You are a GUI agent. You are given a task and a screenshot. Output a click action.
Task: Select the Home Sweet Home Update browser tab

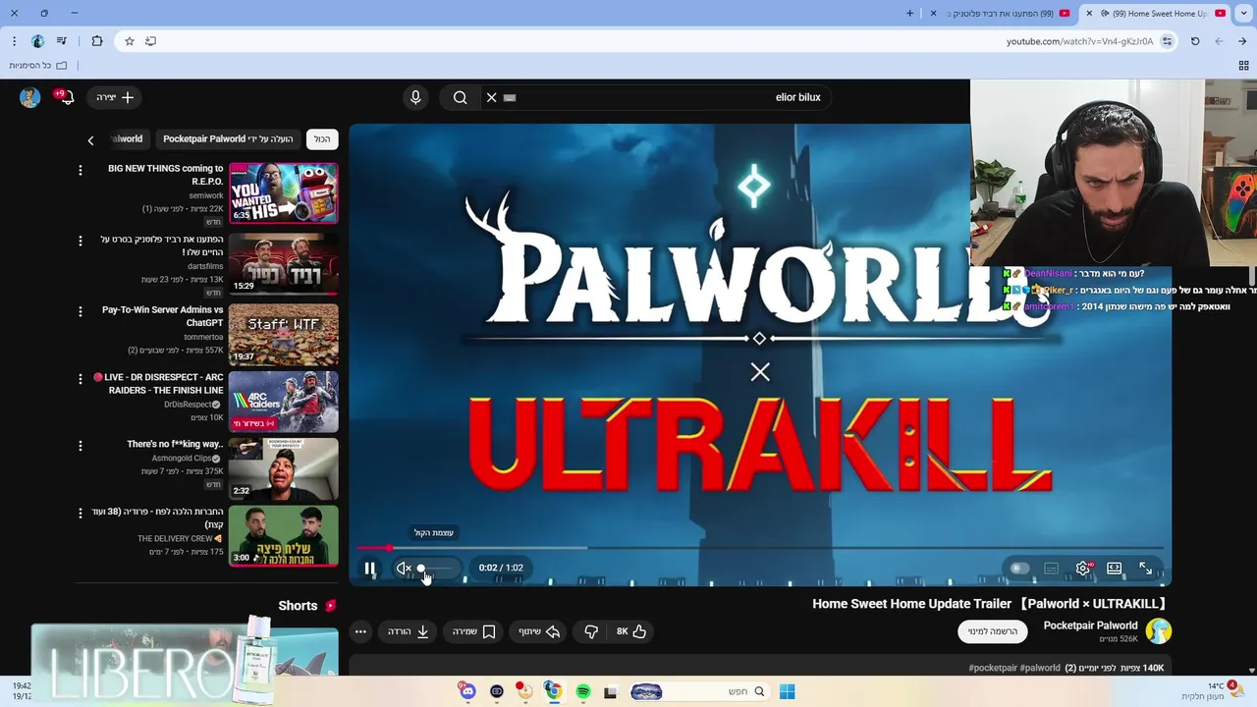[x=1157, y=14]
